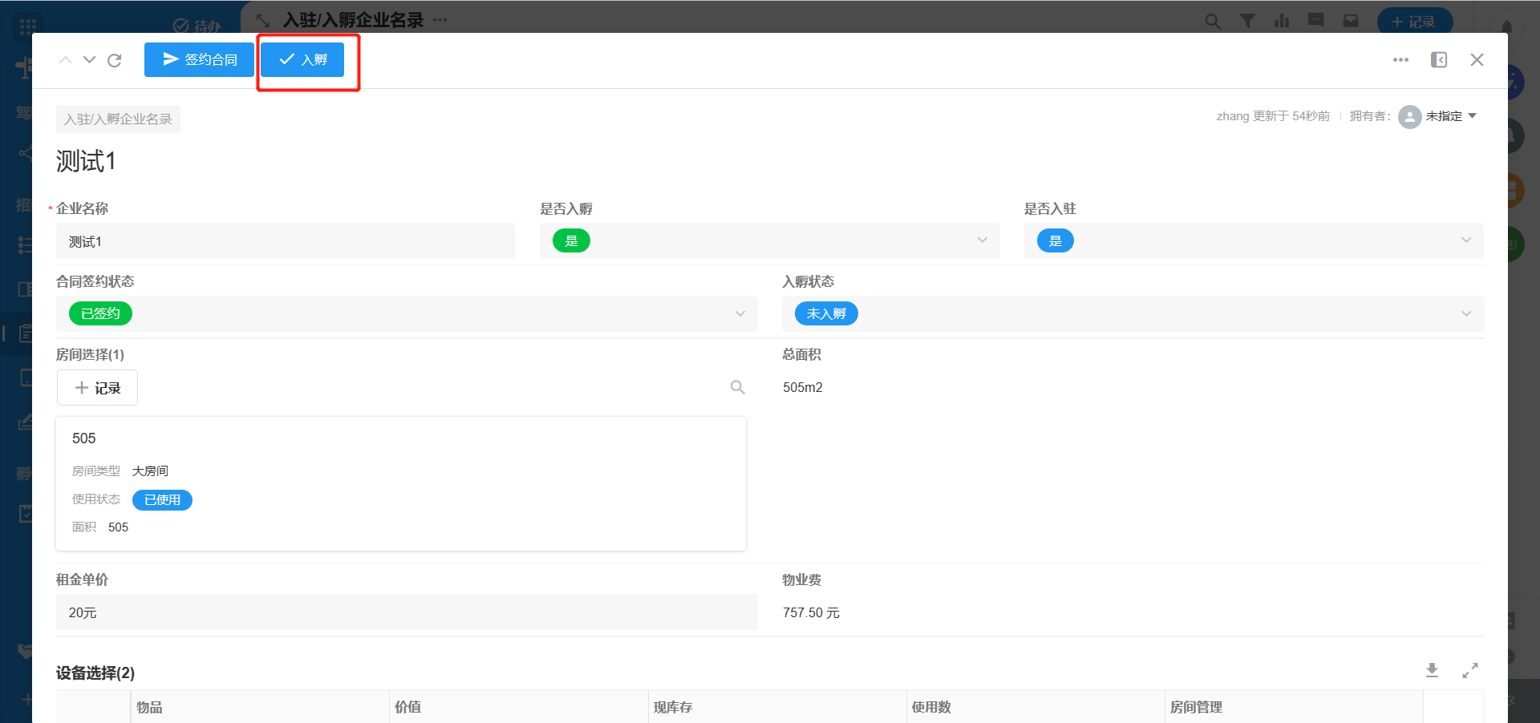Go to previous record with up arrow
Viewport: 1540px width, 723px height.
click(66, 60)
